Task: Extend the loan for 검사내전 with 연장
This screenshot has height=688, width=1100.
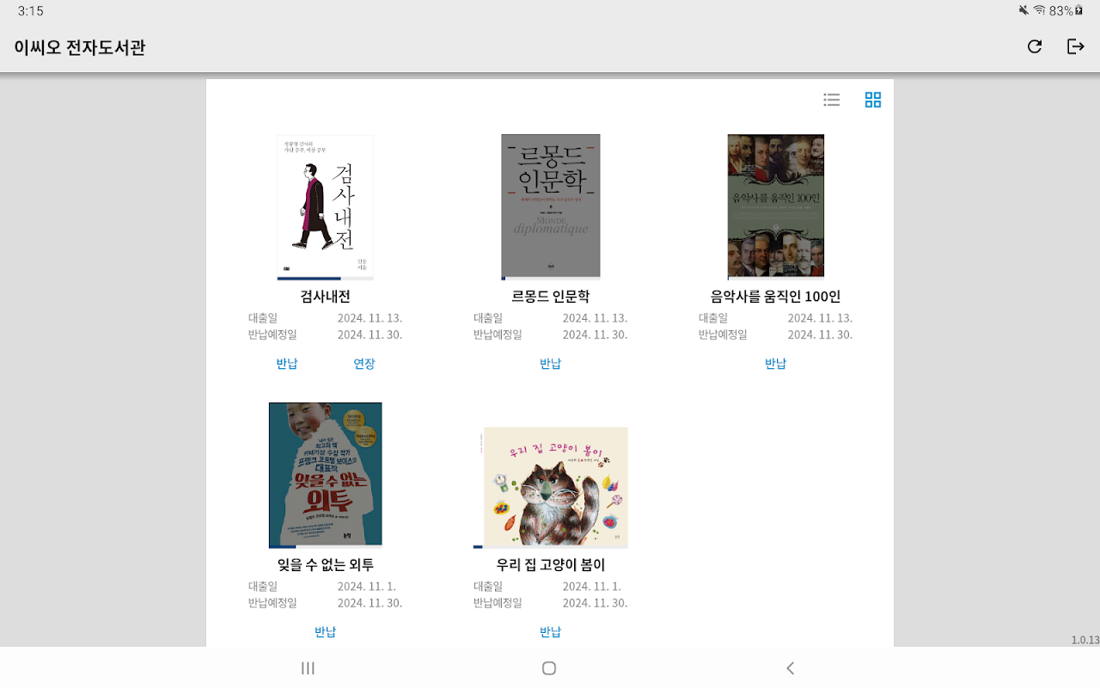Action: [364, 364]
